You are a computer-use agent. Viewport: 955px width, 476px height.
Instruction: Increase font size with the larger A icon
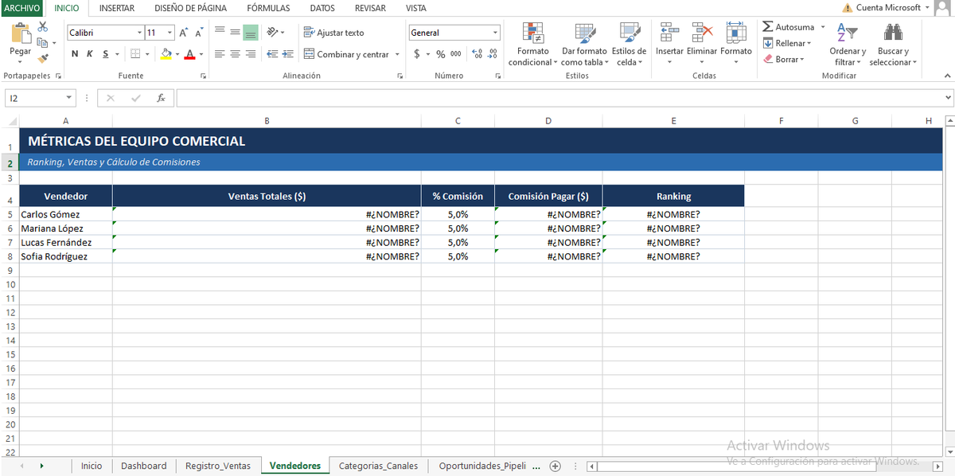(184, 33)
